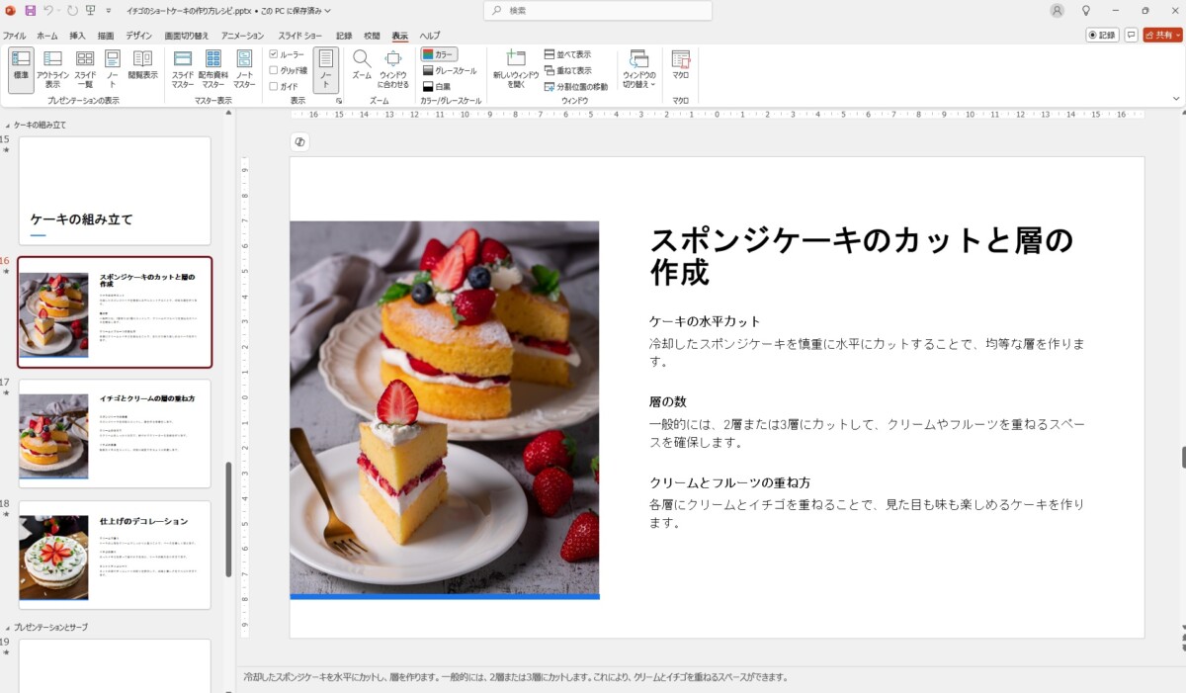Switch to the Slide Show (スライド ショー) tab
This screenshot has height=693, width=1186.
point(299,36)
